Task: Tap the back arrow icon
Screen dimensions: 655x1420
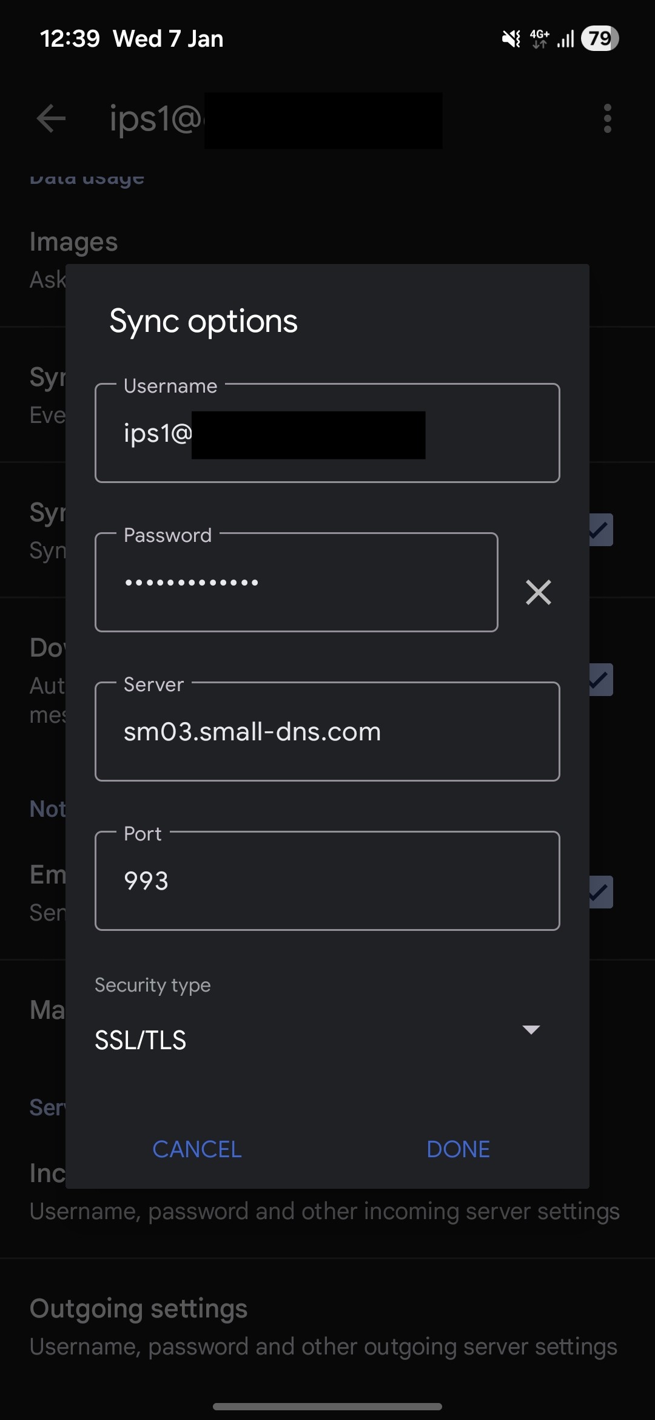Action: click(x=51, y=118)
